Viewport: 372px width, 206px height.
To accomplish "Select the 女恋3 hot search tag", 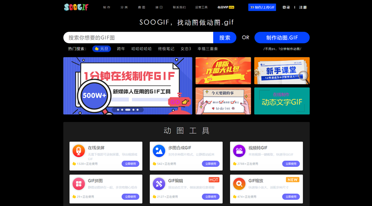I will pyautogui.click(x=186, y=49).
